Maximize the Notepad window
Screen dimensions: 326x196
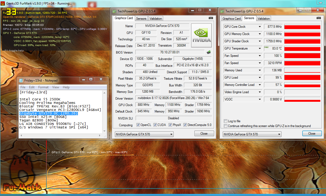pos(91,79)
